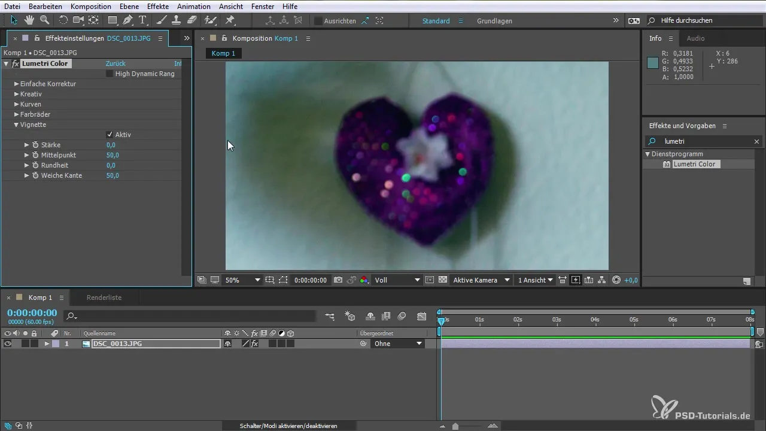The width and height of the screenshot is (766, 431).
Task: Switch to the Renderliste tab
Action: tap(104, 298)
